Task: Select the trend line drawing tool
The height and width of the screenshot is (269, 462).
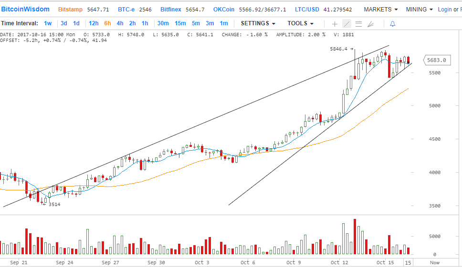Action: 346,24
